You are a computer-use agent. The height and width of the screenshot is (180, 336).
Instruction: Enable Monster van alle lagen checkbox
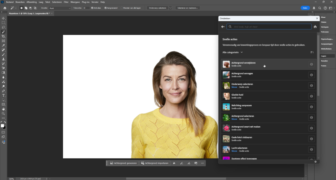point(122,8)
